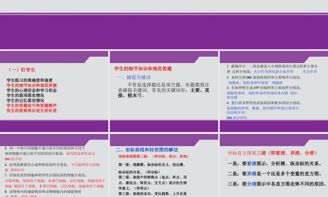Click the line 一是：要看清图示
The image size is (328, 197).
click(x=275, y=164)
